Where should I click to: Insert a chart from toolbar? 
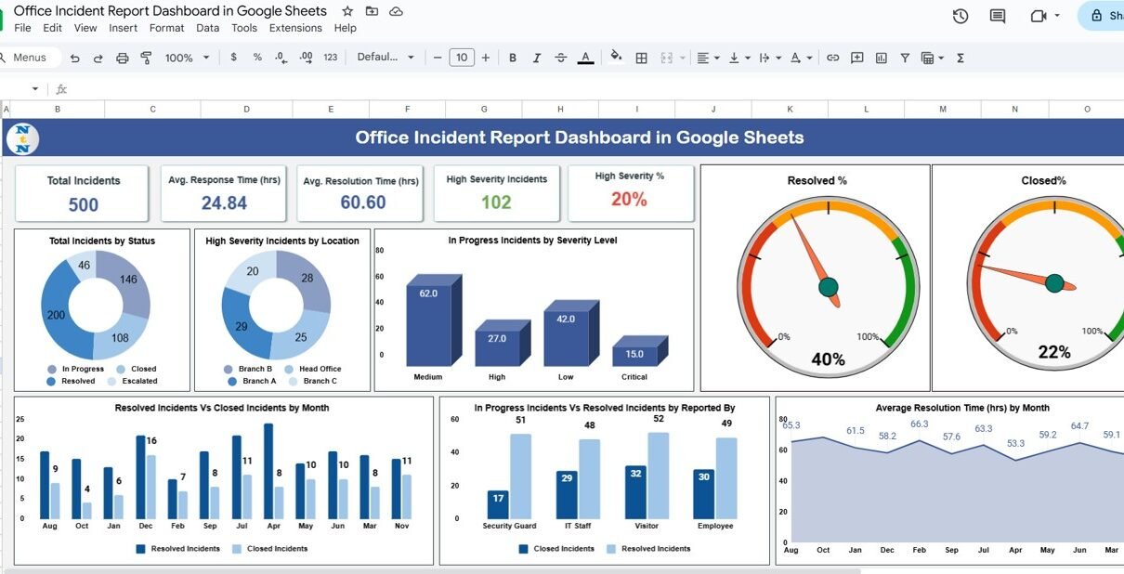coord(881,58)
